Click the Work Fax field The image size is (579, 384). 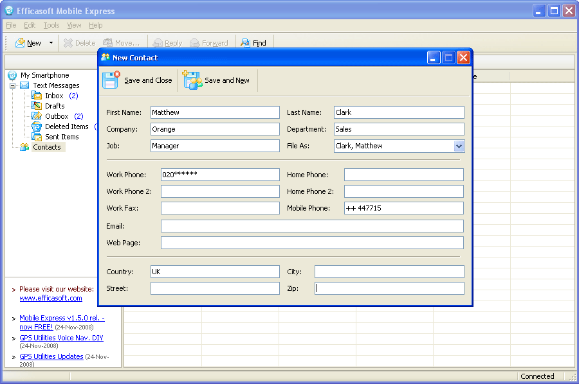(220, 208)
